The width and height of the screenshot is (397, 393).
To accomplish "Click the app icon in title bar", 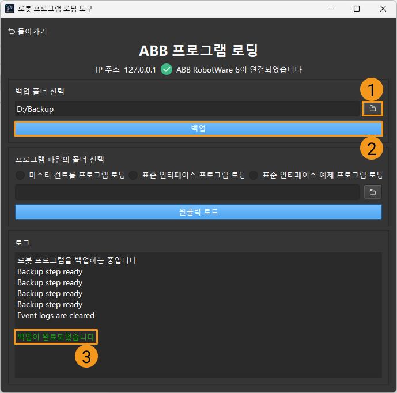I will coord(10,9).
